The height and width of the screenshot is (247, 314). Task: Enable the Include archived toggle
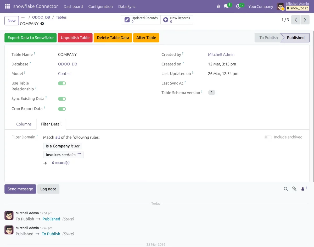tap(268, 137)
